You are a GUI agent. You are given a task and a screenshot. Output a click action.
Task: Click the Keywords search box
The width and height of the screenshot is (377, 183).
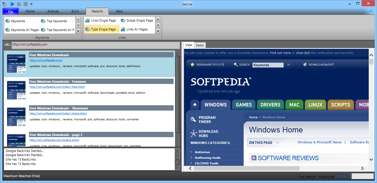(x=268, y=65)
